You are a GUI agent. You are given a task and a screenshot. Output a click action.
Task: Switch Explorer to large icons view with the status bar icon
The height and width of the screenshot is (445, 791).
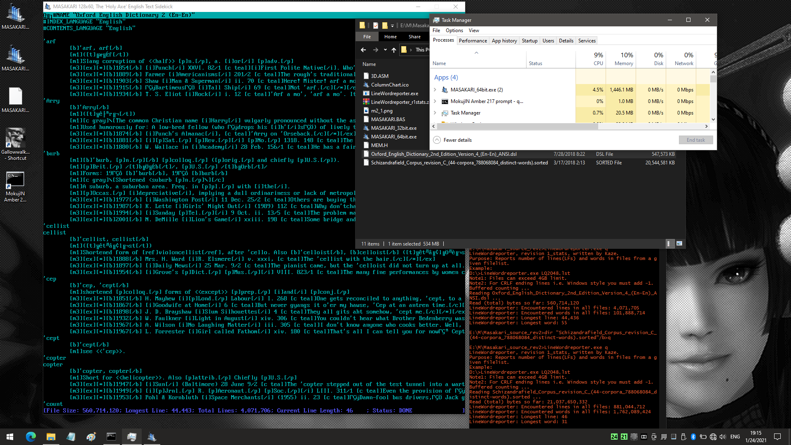point(679,244)
